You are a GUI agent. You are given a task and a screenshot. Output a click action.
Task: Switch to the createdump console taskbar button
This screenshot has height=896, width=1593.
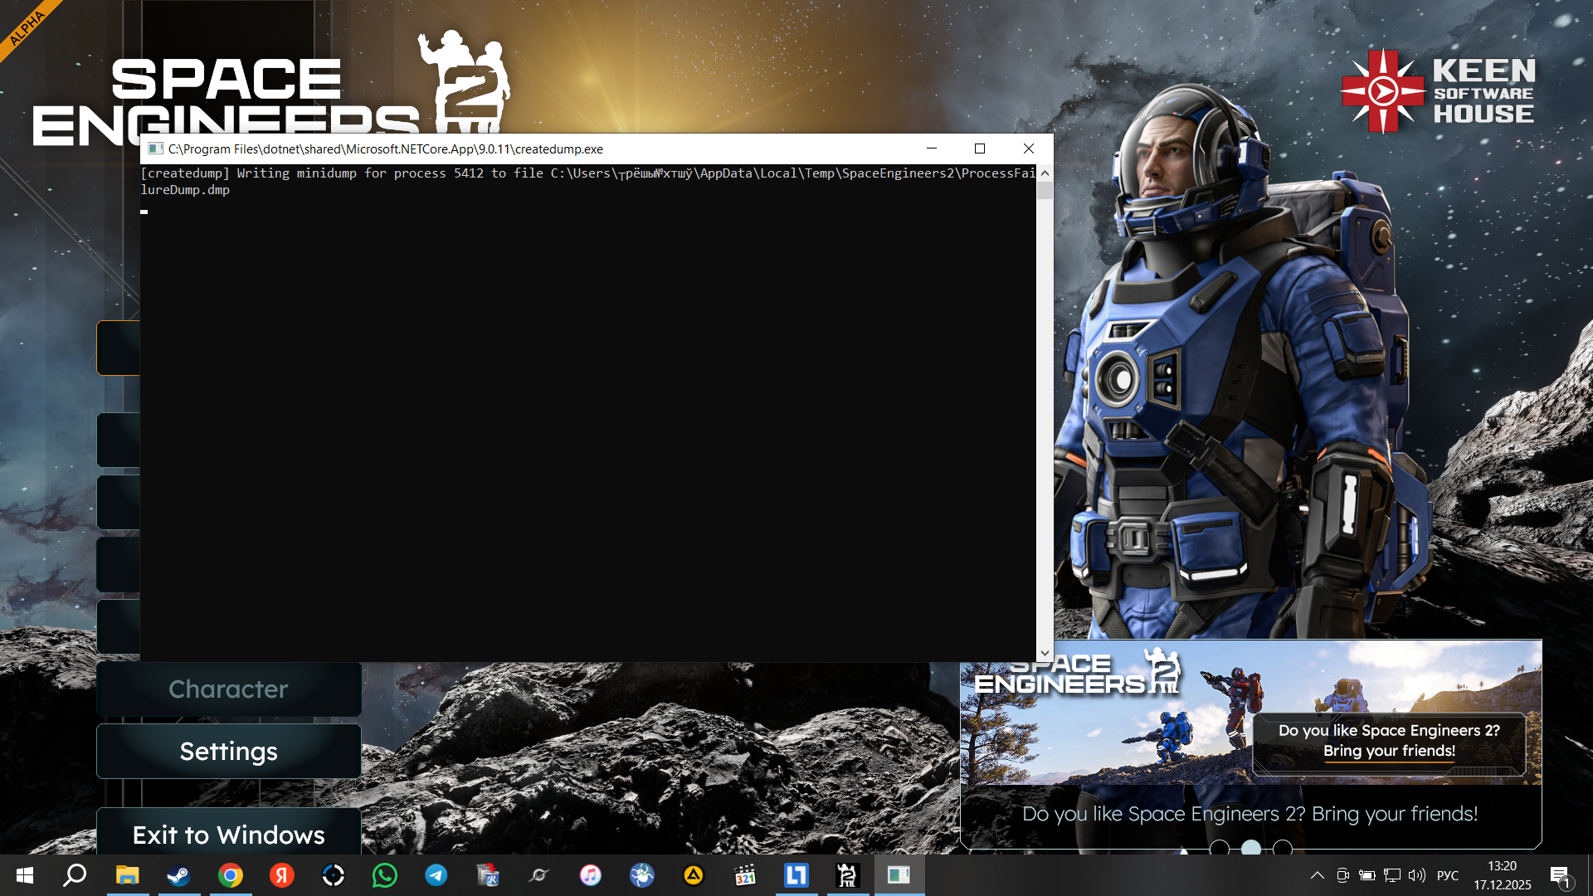899,875
